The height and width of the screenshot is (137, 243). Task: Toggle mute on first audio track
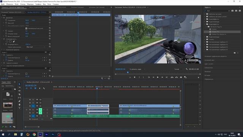(41, 110)
